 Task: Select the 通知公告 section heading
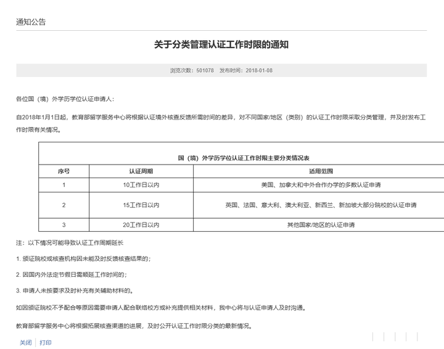click(31, 22)
